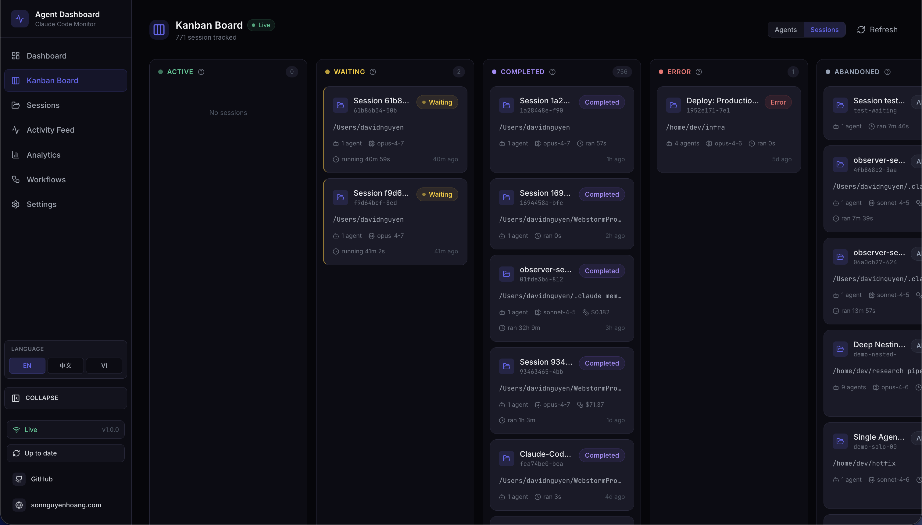Viewport: 922px width, 525px height.
Task: Click folder icon on Claude-Cod card
Action: (507, 458)
